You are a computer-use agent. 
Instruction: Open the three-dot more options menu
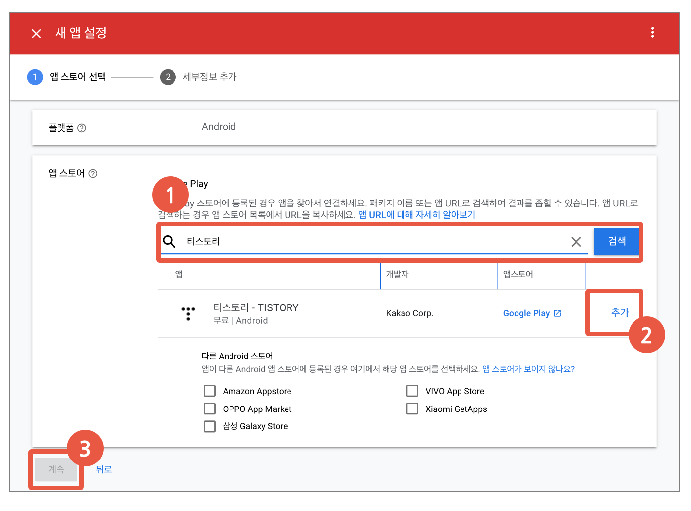point(652,32)
